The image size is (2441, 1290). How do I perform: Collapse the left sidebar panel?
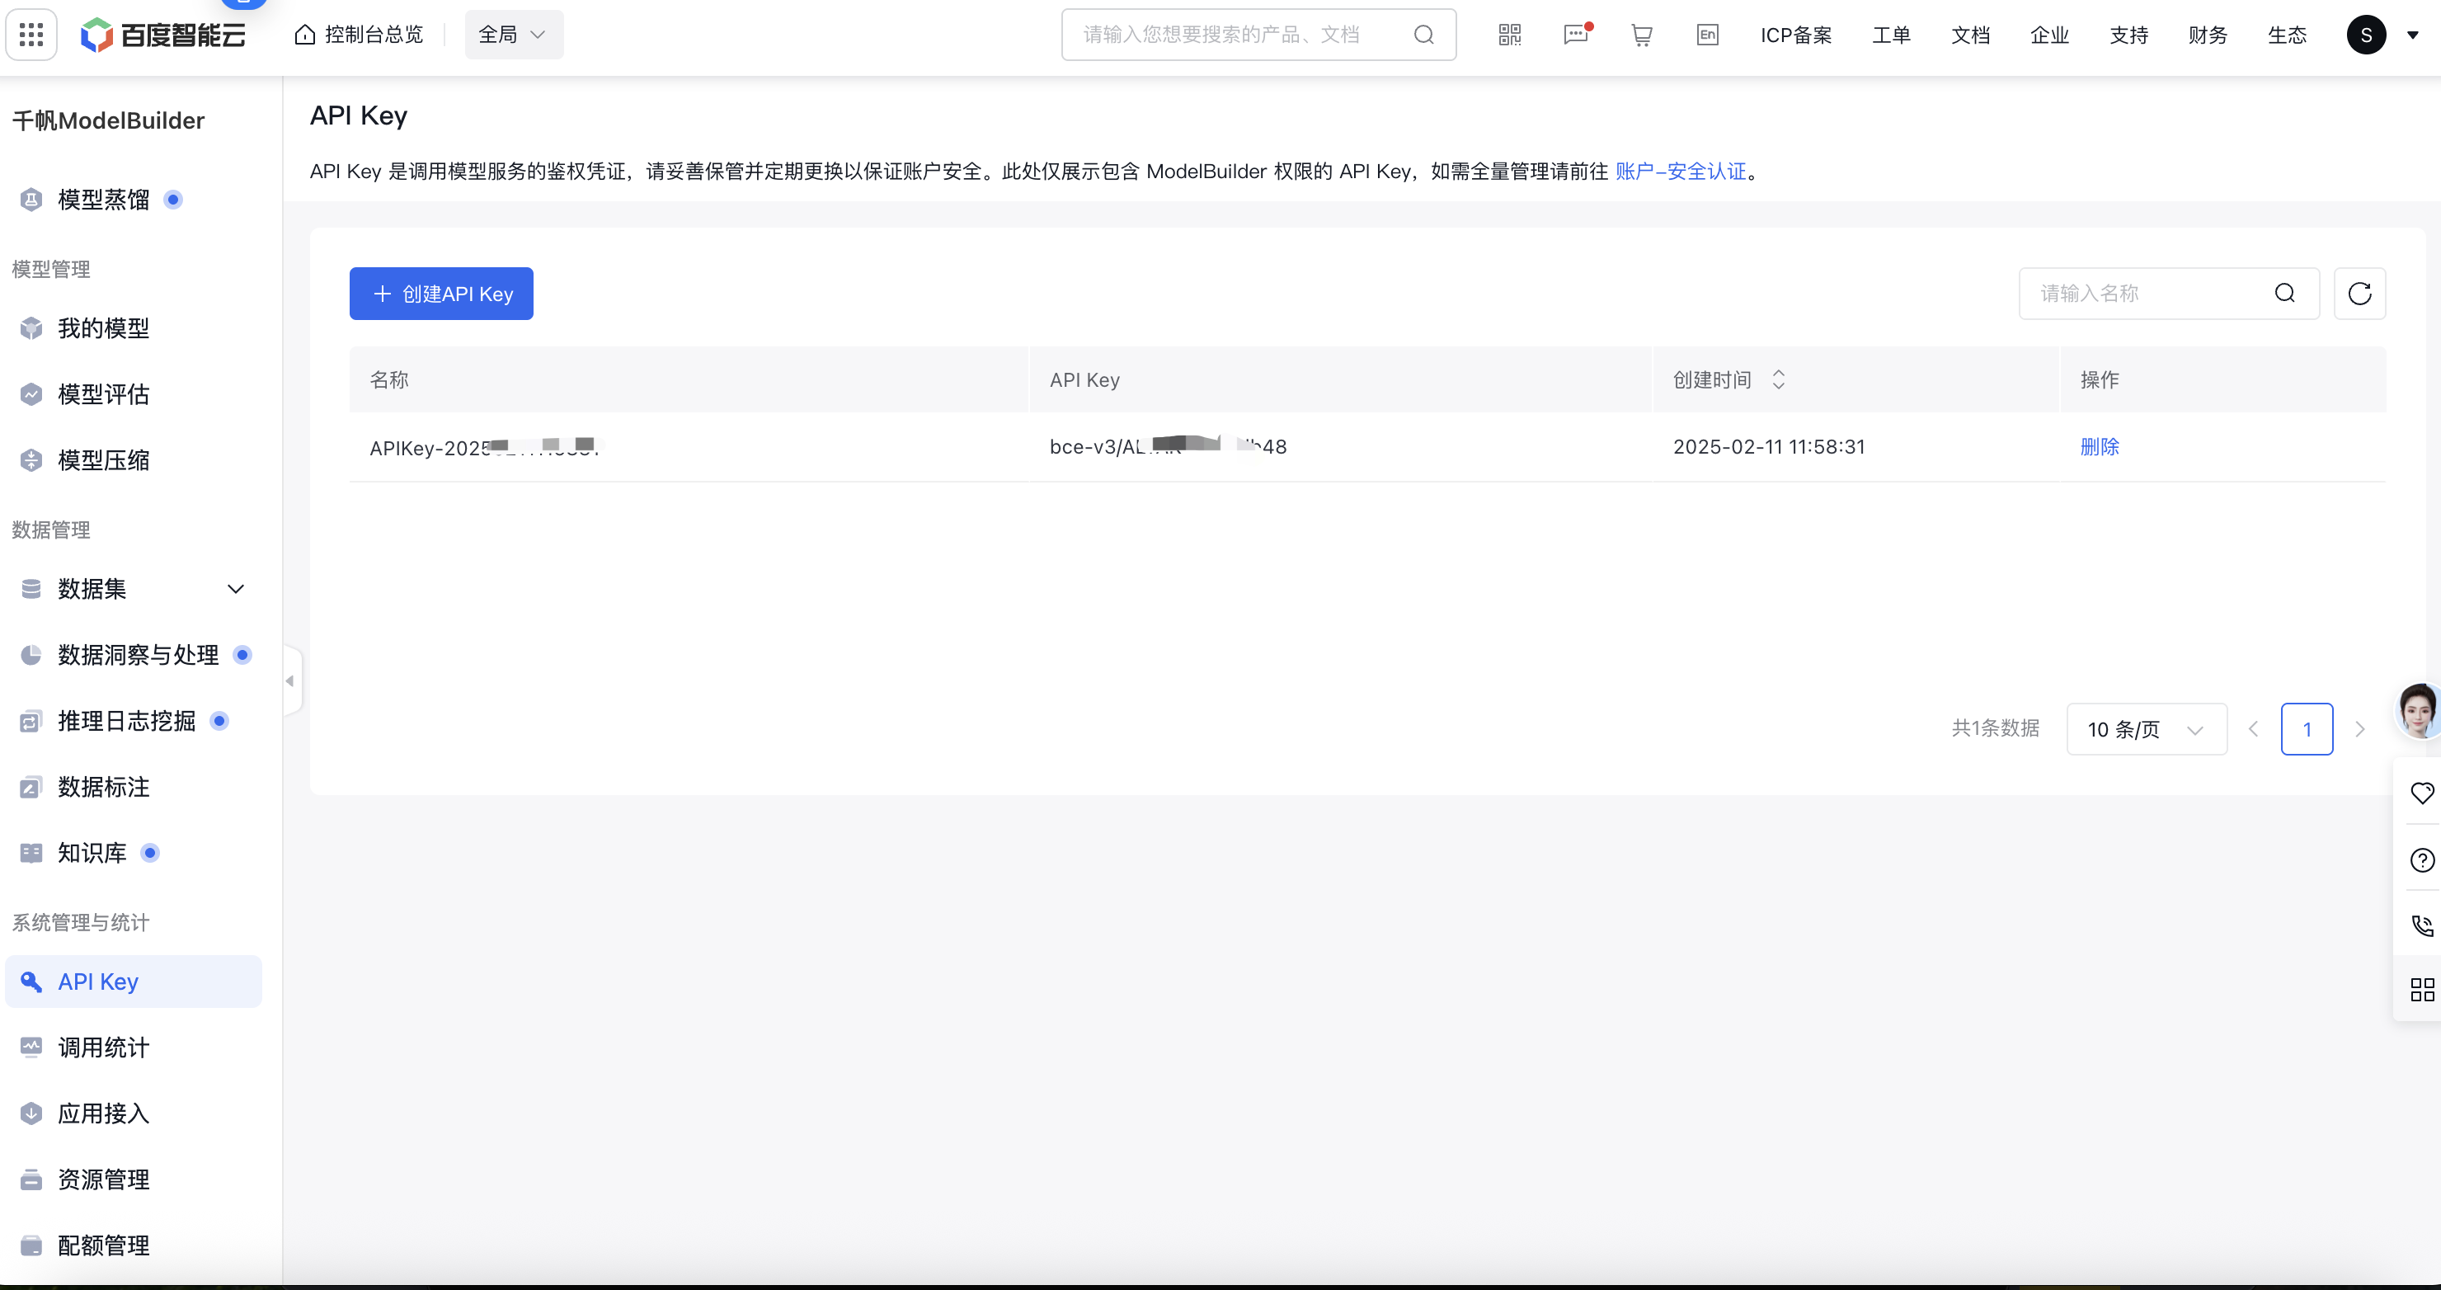(x=290, y=680)
